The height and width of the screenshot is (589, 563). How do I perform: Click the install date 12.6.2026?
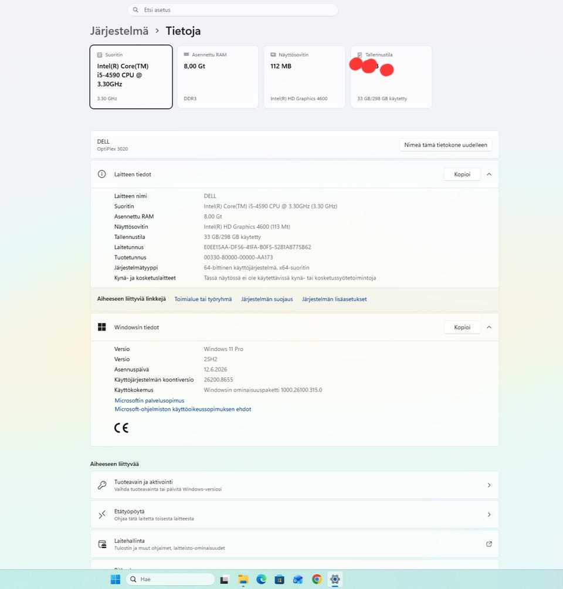point(215,369)
